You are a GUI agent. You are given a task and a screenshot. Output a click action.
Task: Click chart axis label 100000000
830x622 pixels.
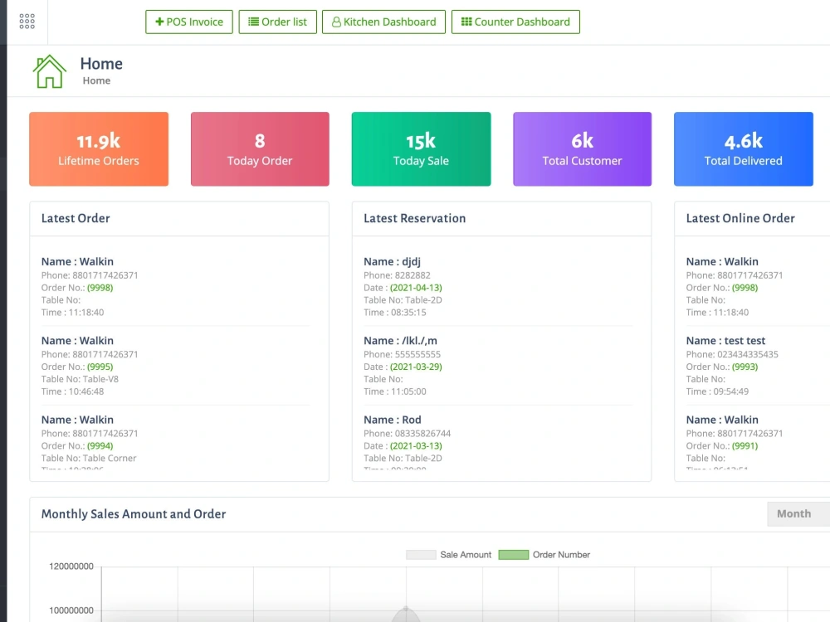click(x=71, y=610)
